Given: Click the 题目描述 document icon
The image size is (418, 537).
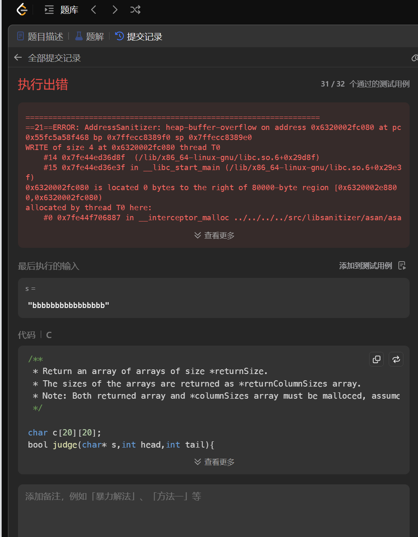Looking at the screenshot, I should 20,36.
